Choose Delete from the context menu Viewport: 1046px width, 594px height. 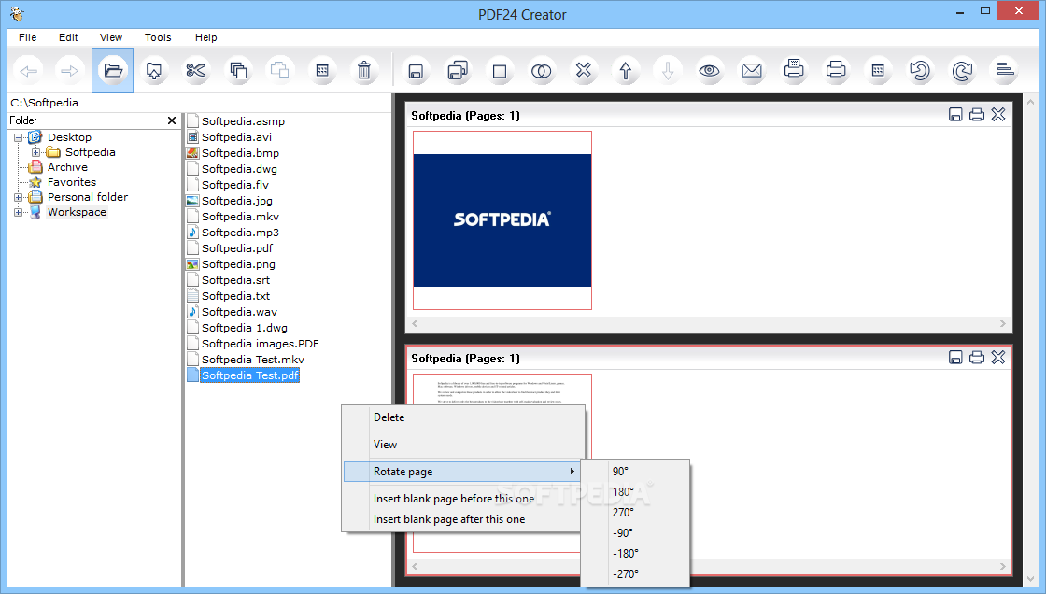[463, 417]
